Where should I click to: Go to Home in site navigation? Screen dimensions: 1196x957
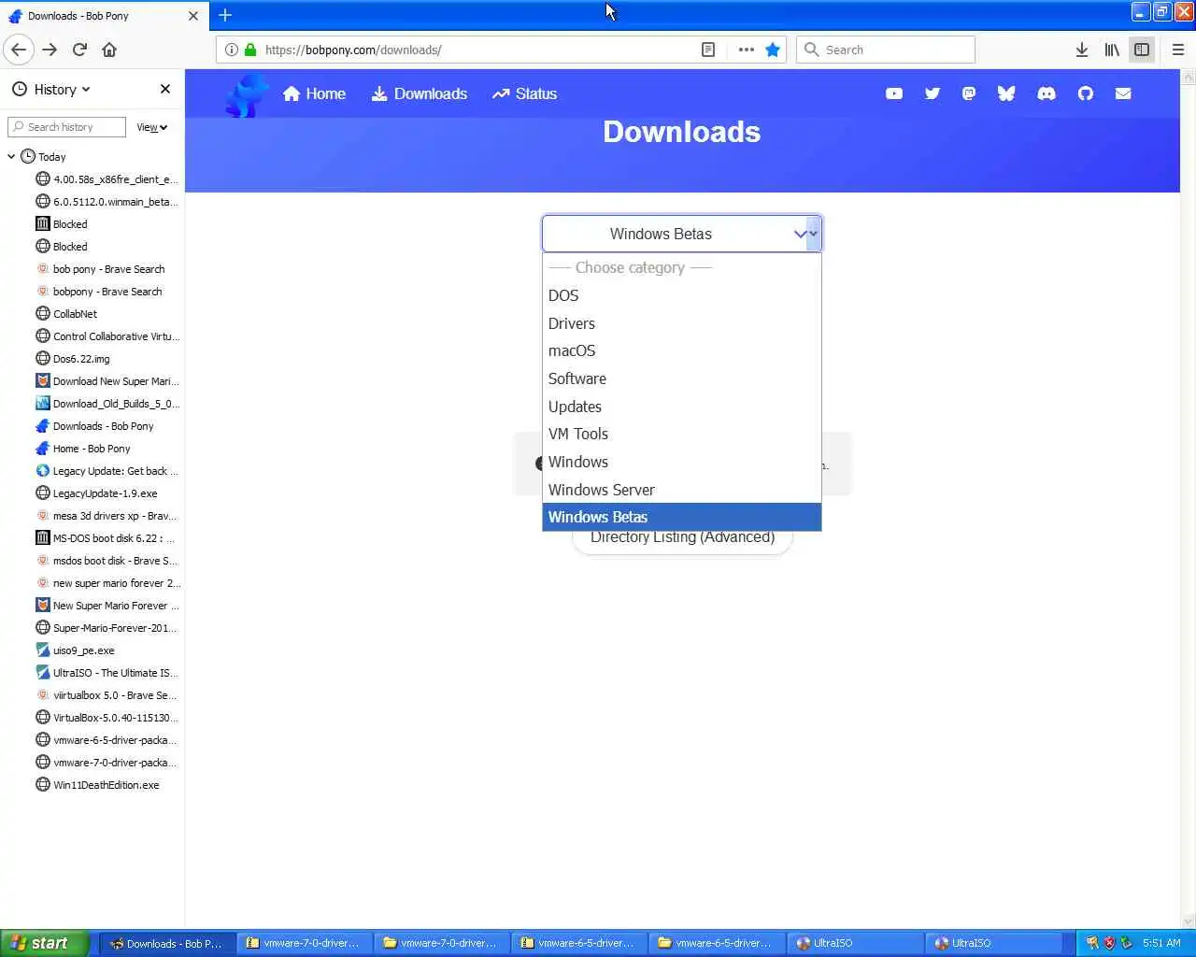314,93
